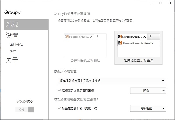Viewport: 175px width, 120px height.
Task: Open 高深 settings sub-item
Action: coord(13,51)
